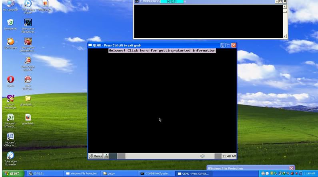The image size is (318, 177).
Task: Switch to 00:52:51 taskbar button
Action: coord(45,173)
